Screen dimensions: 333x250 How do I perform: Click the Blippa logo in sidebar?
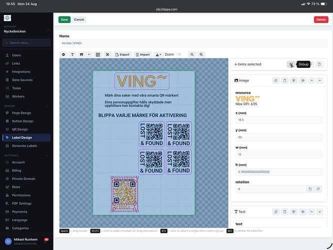point(7,18)
